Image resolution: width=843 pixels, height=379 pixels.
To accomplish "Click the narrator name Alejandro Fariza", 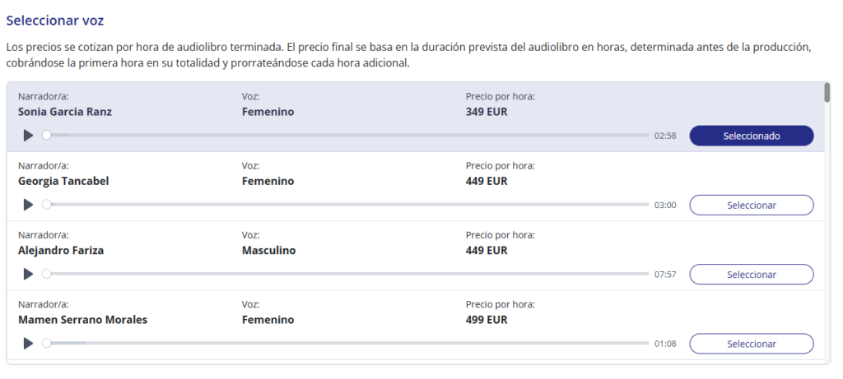I will (61, 250).
